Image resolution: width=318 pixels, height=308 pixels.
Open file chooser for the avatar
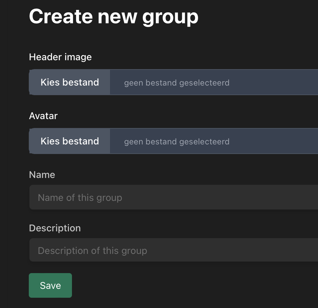[x=70, y=141]
